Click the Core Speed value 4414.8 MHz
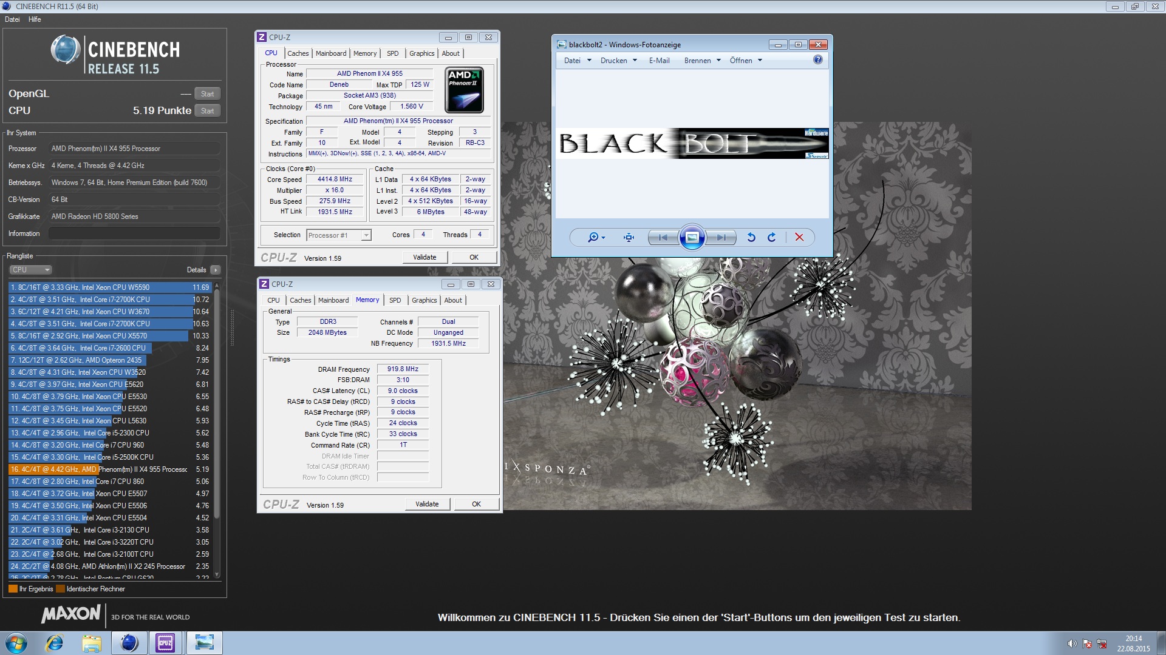Screen dimensions: 1166x655 335,180
